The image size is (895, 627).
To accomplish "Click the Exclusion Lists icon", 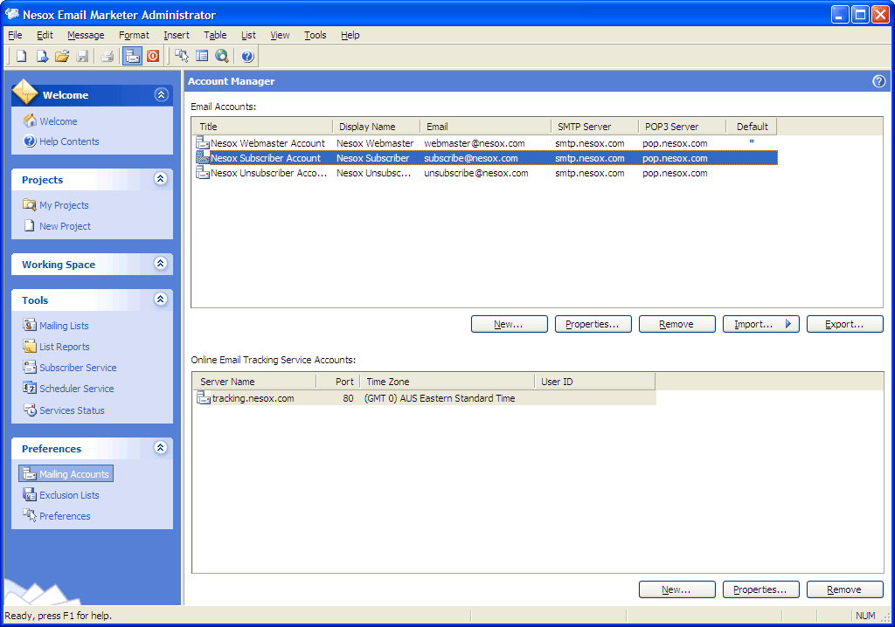I will tap(30, 494).
